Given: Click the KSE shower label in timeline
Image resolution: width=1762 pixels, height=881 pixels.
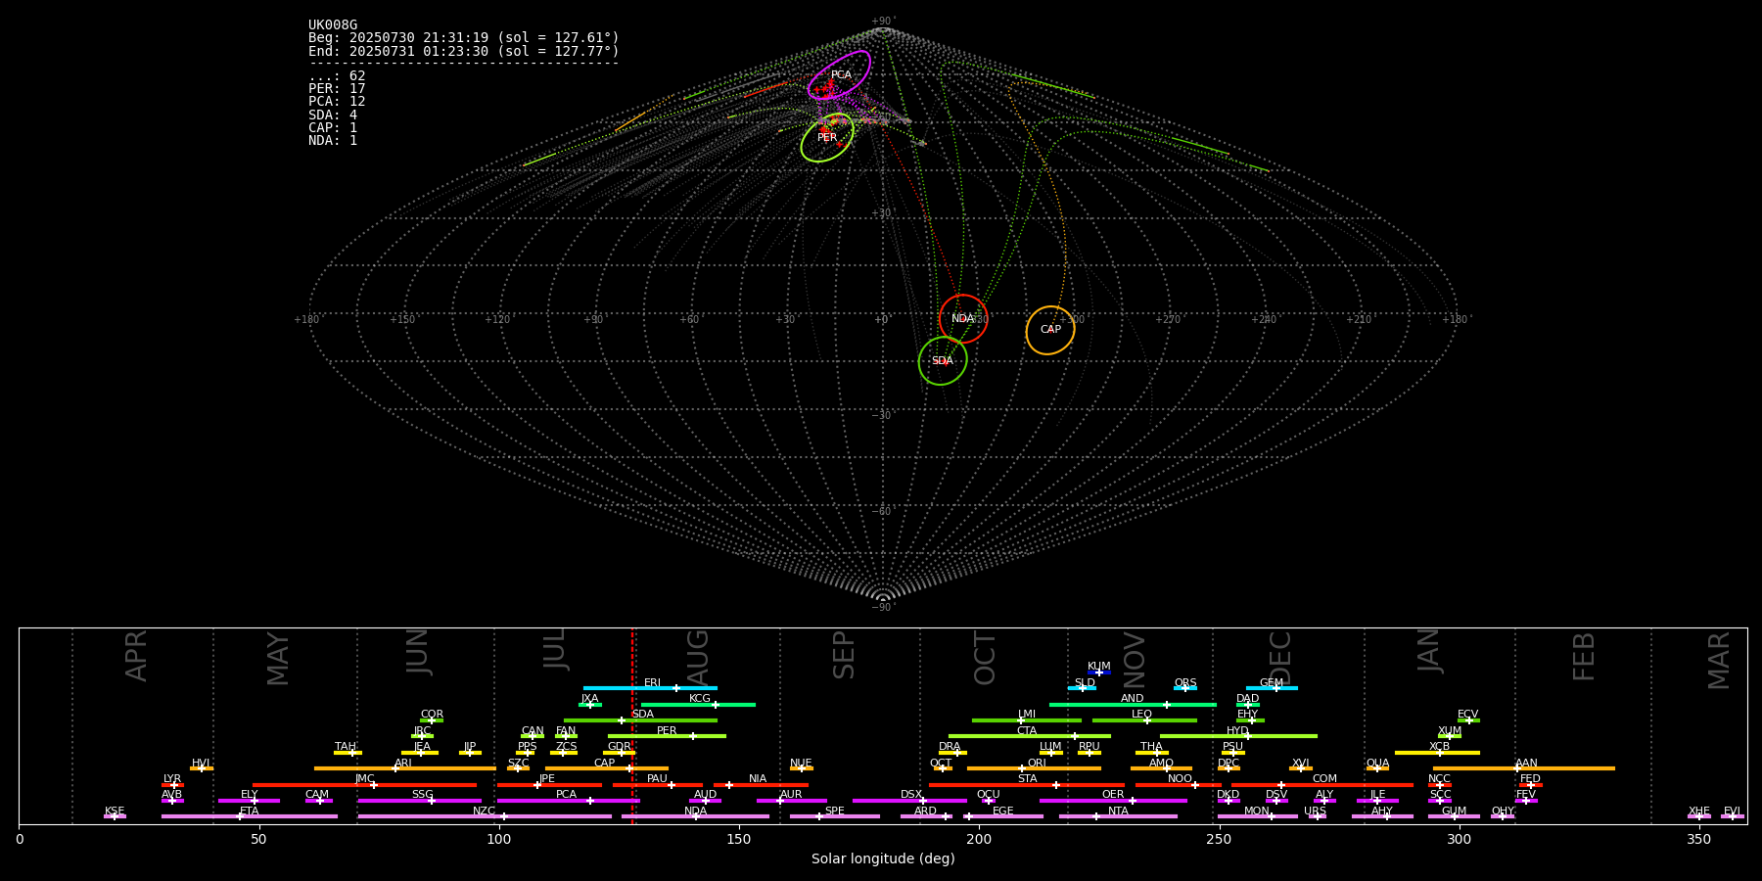Looking at the screenshot, I should pos(115,811).
